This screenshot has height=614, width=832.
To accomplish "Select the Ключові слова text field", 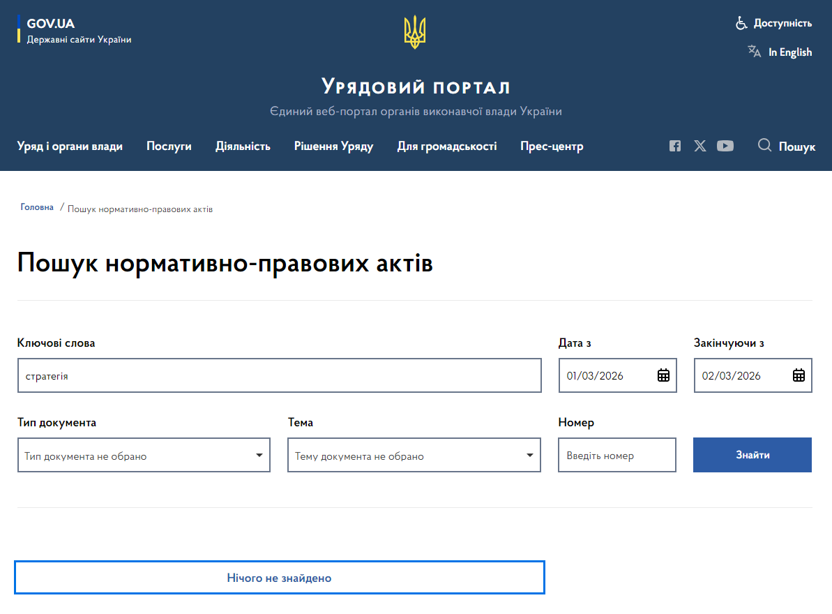I will (x=279, y=375).
